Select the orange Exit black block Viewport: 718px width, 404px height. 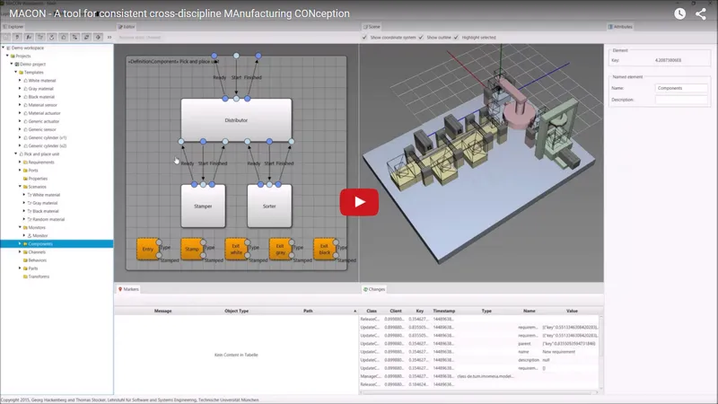(x=325, y=250)
